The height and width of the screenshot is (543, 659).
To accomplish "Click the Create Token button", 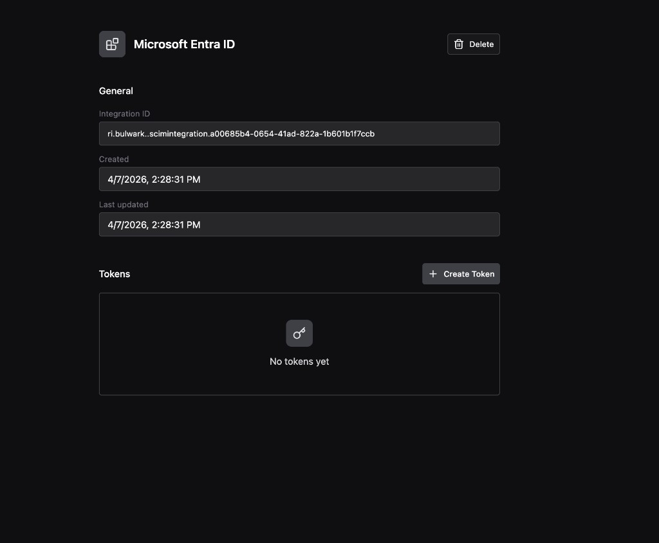I will coord(461,274).
